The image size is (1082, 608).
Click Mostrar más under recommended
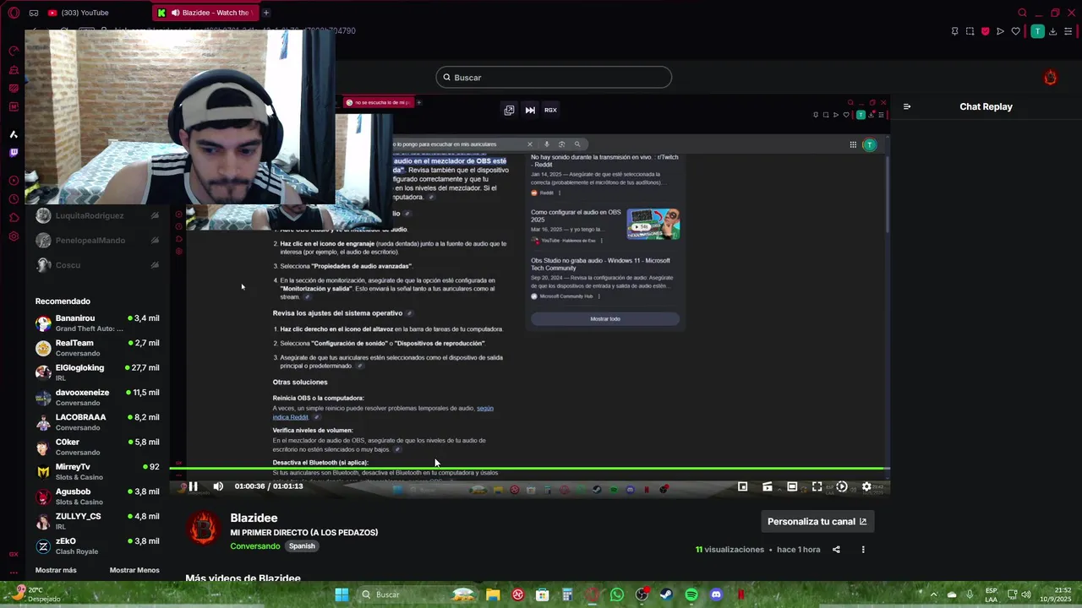[x=56, y=570]
